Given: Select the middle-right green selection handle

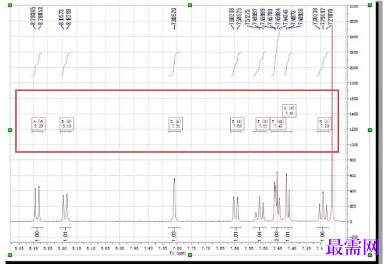Looking at the screenshot, I should tap(370, 130).
